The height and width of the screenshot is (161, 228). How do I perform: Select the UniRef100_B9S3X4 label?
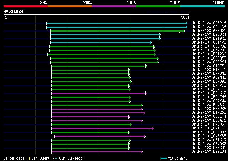click(x=209, y=35)
